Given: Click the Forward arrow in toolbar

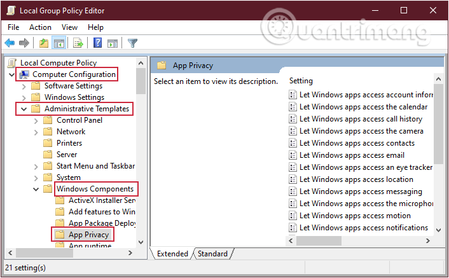Looking at the screenshot, I should tap(24, 43).
